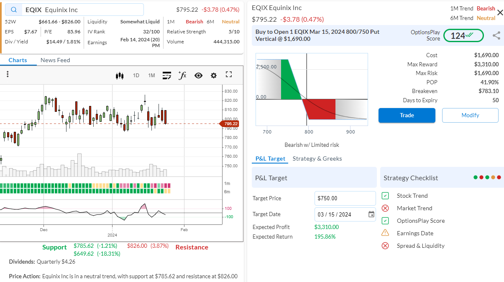Click the EQIX symbol search field
The height and width of the screenshot is (282, 504).
click(74, 10)
